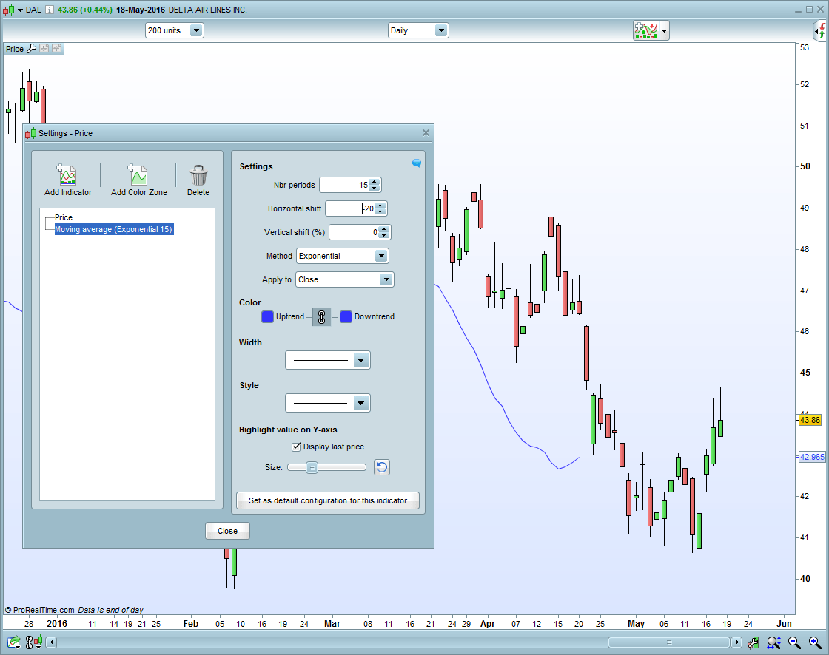Viewport: 829px width, 655px height.
Task: Toggle the chain link between Uptrend and Downtrend
Action: pos(321,316)
